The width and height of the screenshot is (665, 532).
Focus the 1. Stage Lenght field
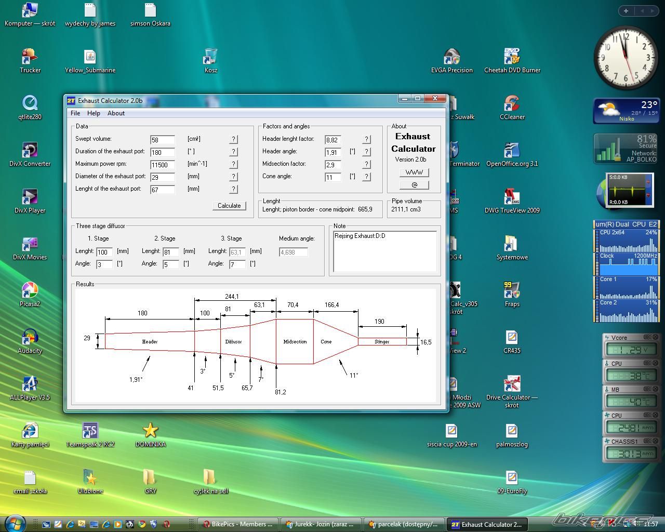pyautogui.click(x=104, y=252)
